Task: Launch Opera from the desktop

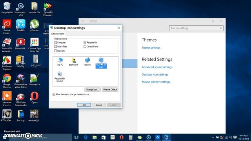Action: (x=35, y=98)
